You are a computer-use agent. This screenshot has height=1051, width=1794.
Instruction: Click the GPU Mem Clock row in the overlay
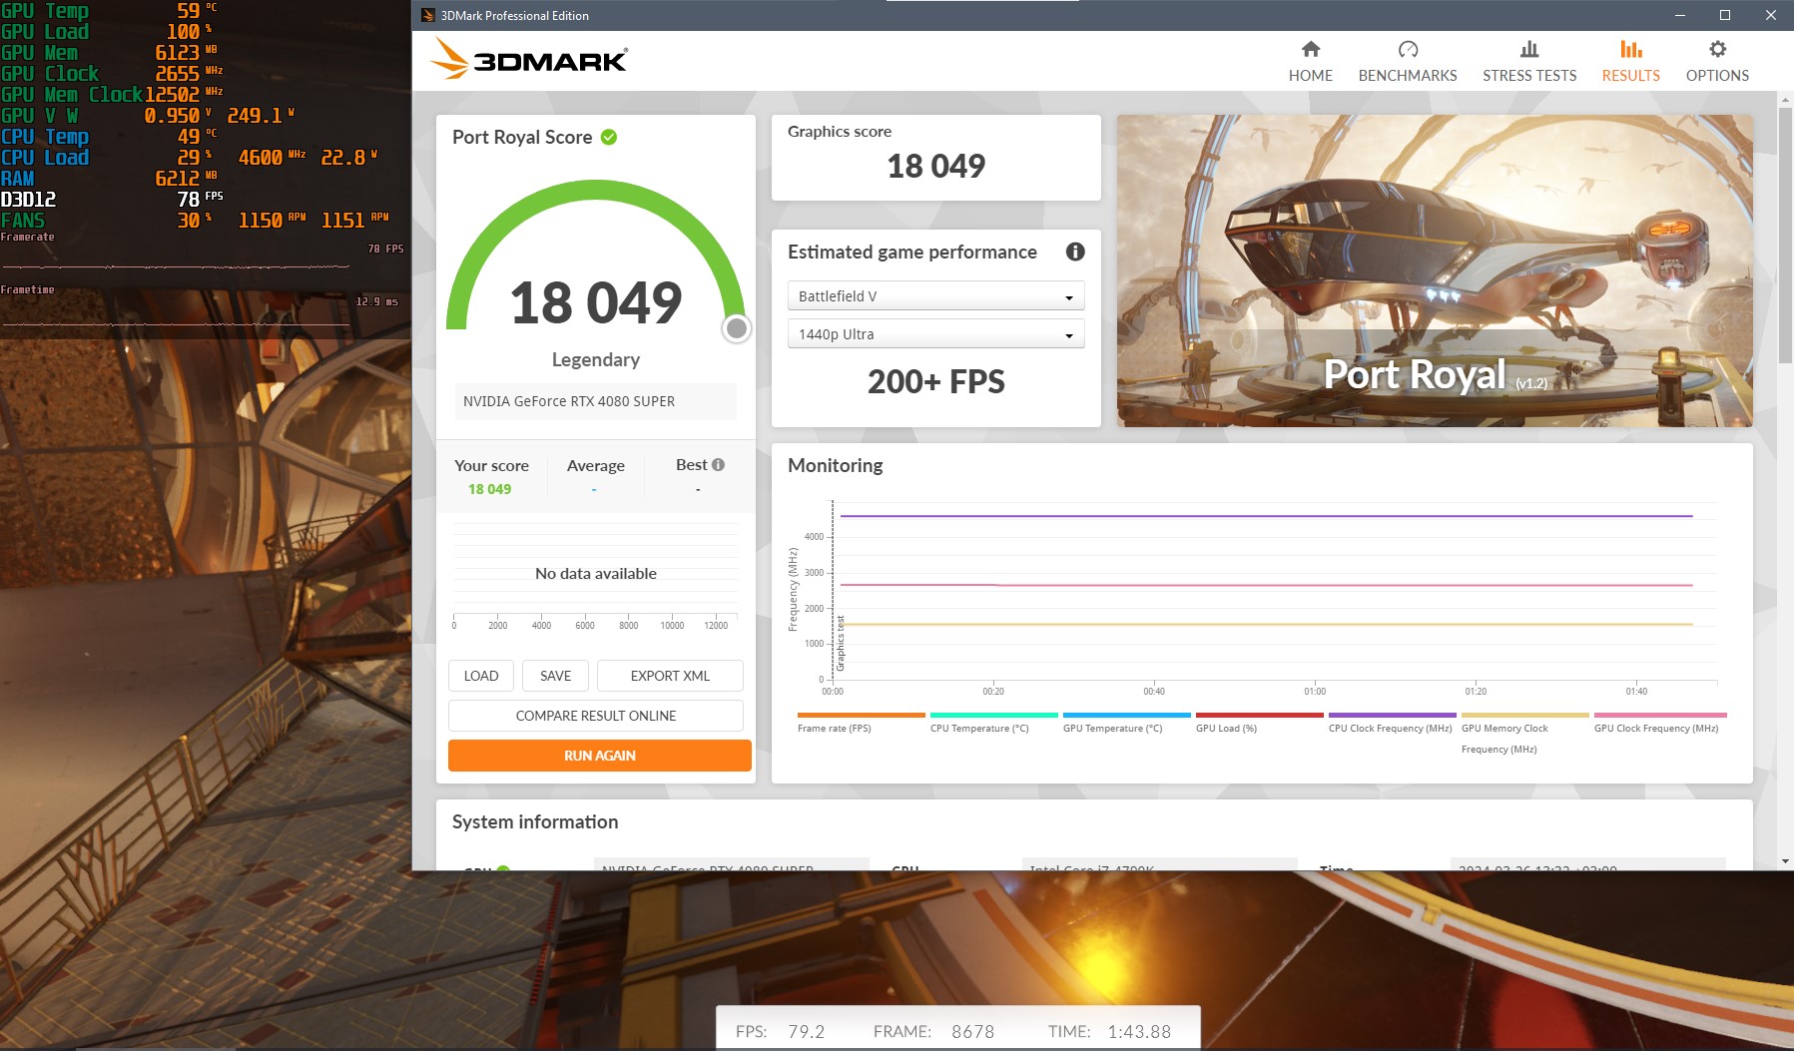pos(113,95)
